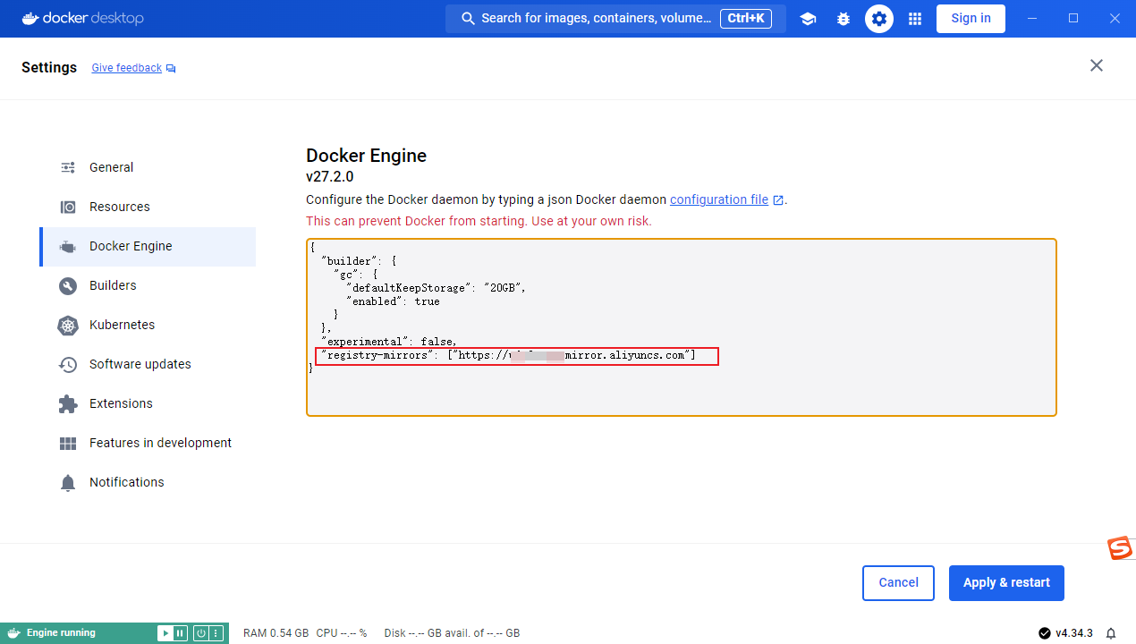
Task: Click the engine power button in status bar
Action: click(201, 633)
